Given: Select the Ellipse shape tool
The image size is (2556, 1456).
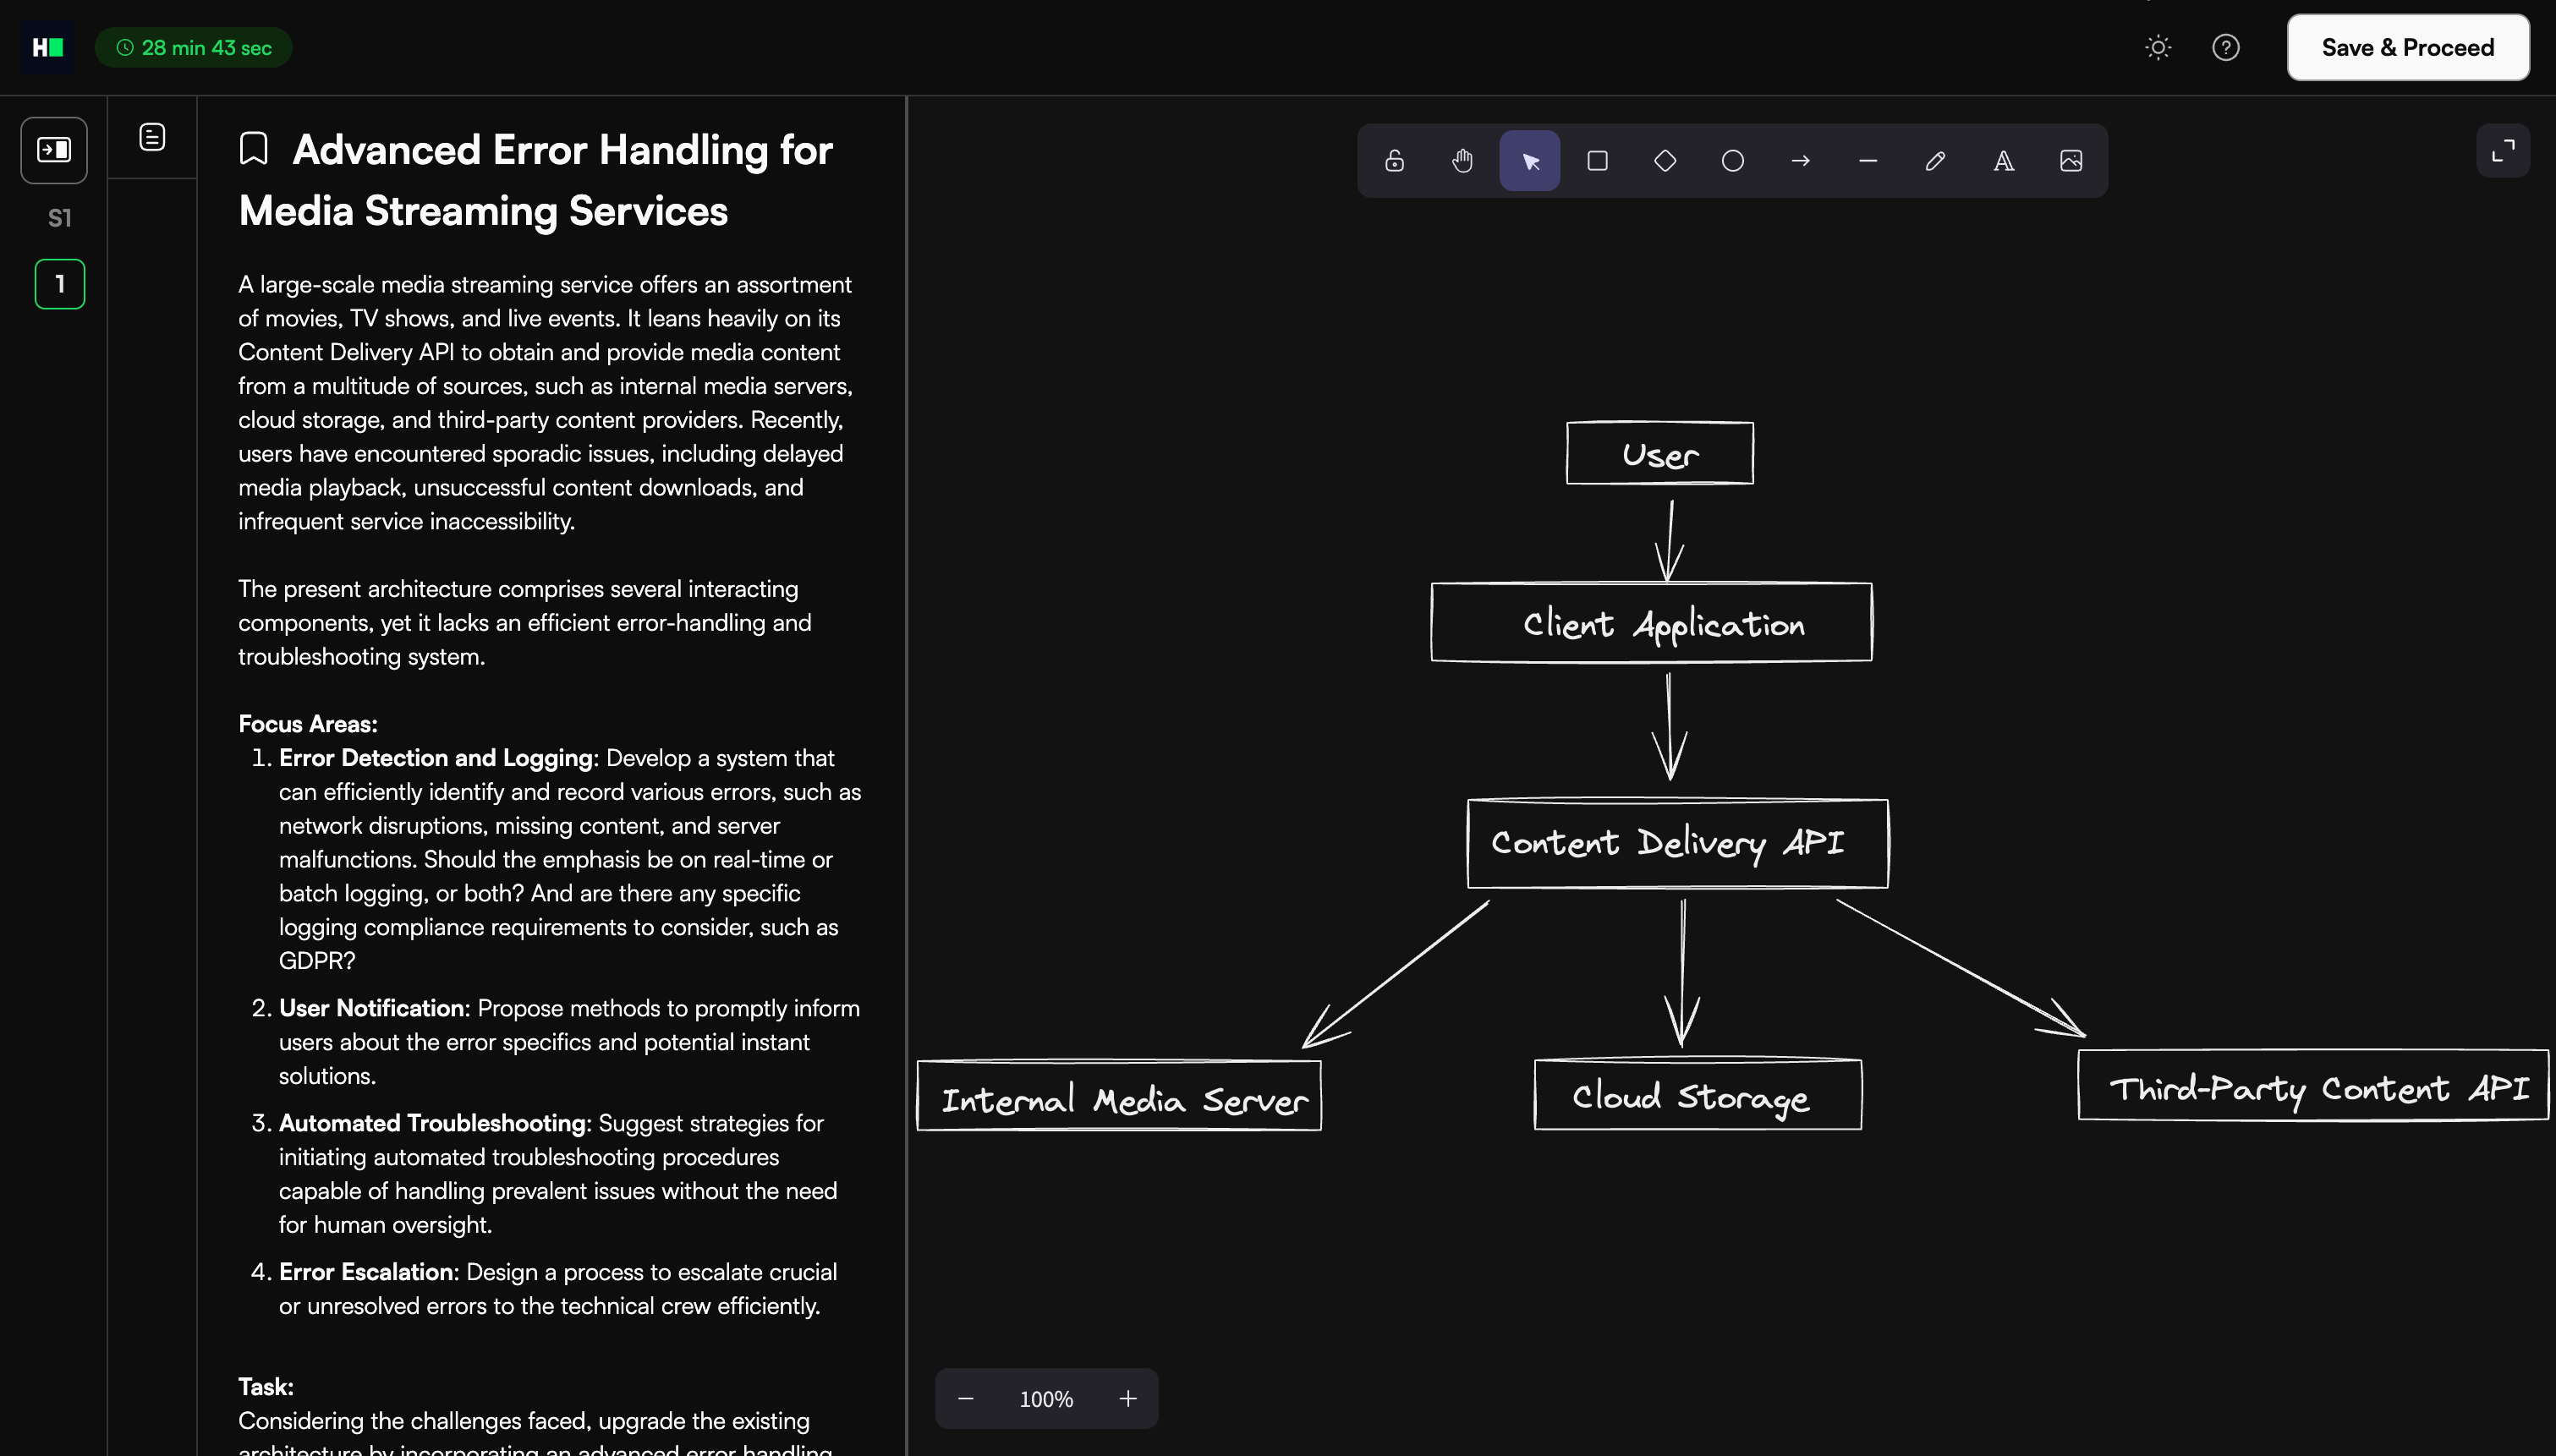Looking at the screenshot, I should coord(1732,161).
